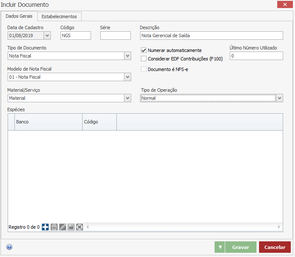Click the floppy disk save record icon

pyautogui.click(x=71, y=227)
